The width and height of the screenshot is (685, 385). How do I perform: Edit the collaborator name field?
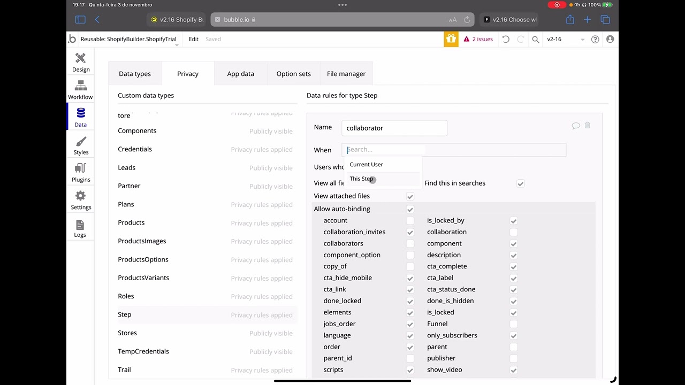pos(394,128)
